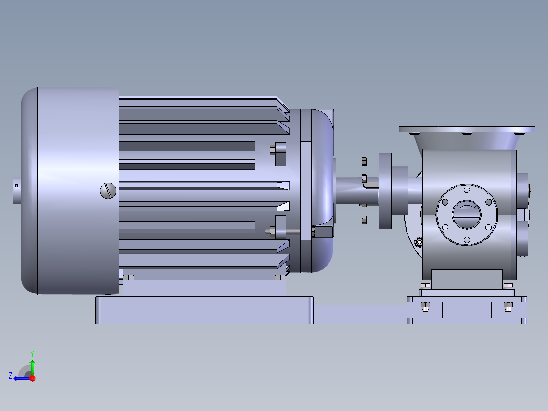Click the green Y axis of the orientation triad
Image resolution: width=548 pixels, height=411 pixels.
click(x=32, y=368)
